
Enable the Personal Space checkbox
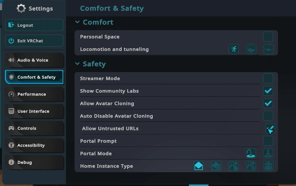point(268,37)
